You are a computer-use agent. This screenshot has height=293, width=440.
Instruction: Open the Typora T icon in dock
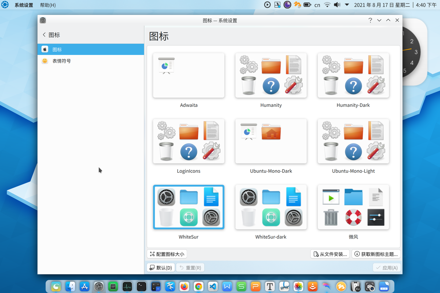(270, 286)
